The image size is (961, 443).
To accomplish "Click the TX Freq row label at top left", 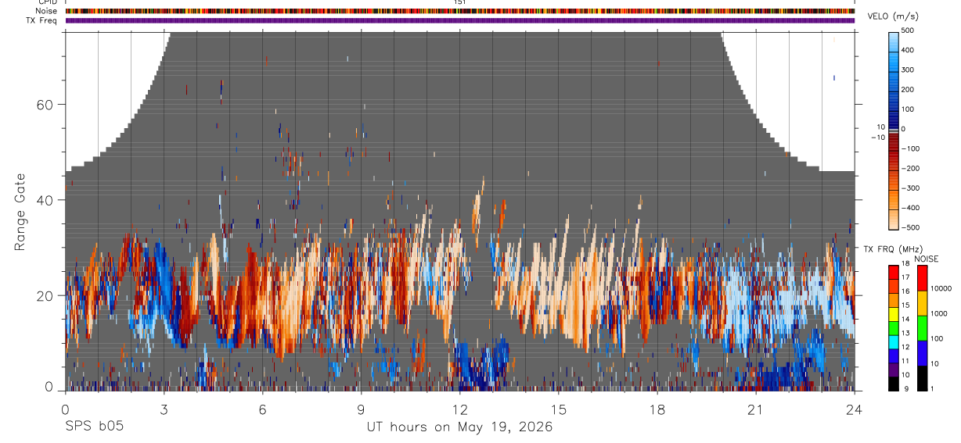I will point(42,20).
